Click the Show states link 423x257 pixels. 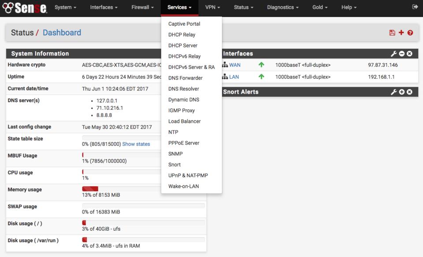click(136, 144)
